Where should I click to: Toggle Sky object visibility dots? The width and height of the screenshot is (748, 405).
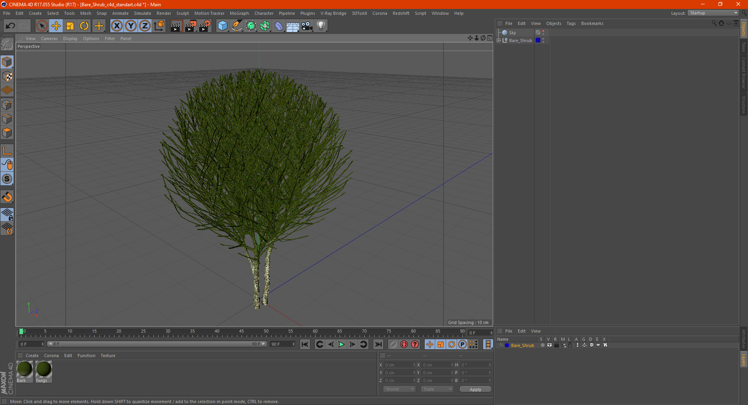pyautogui.click(x=543, y=33)
